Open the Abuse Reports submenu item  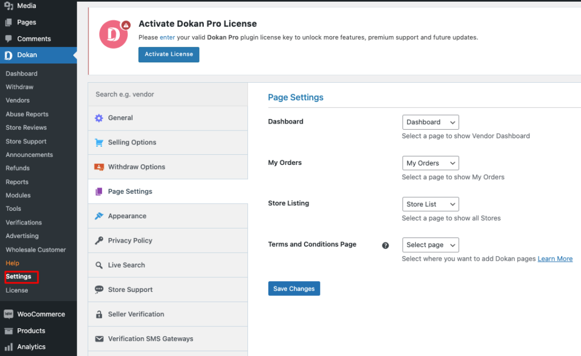click(27, 114)
